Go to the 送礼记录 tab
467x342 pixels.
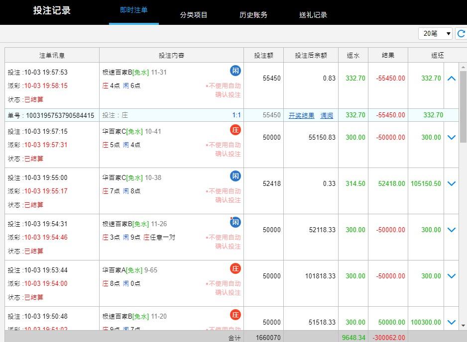pos(313,15)
